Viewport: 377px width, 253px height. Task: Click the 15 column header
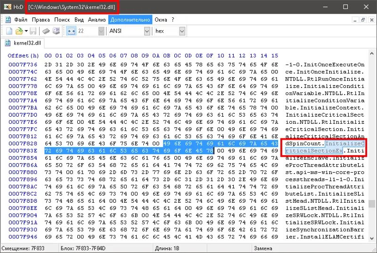[275, 55]
